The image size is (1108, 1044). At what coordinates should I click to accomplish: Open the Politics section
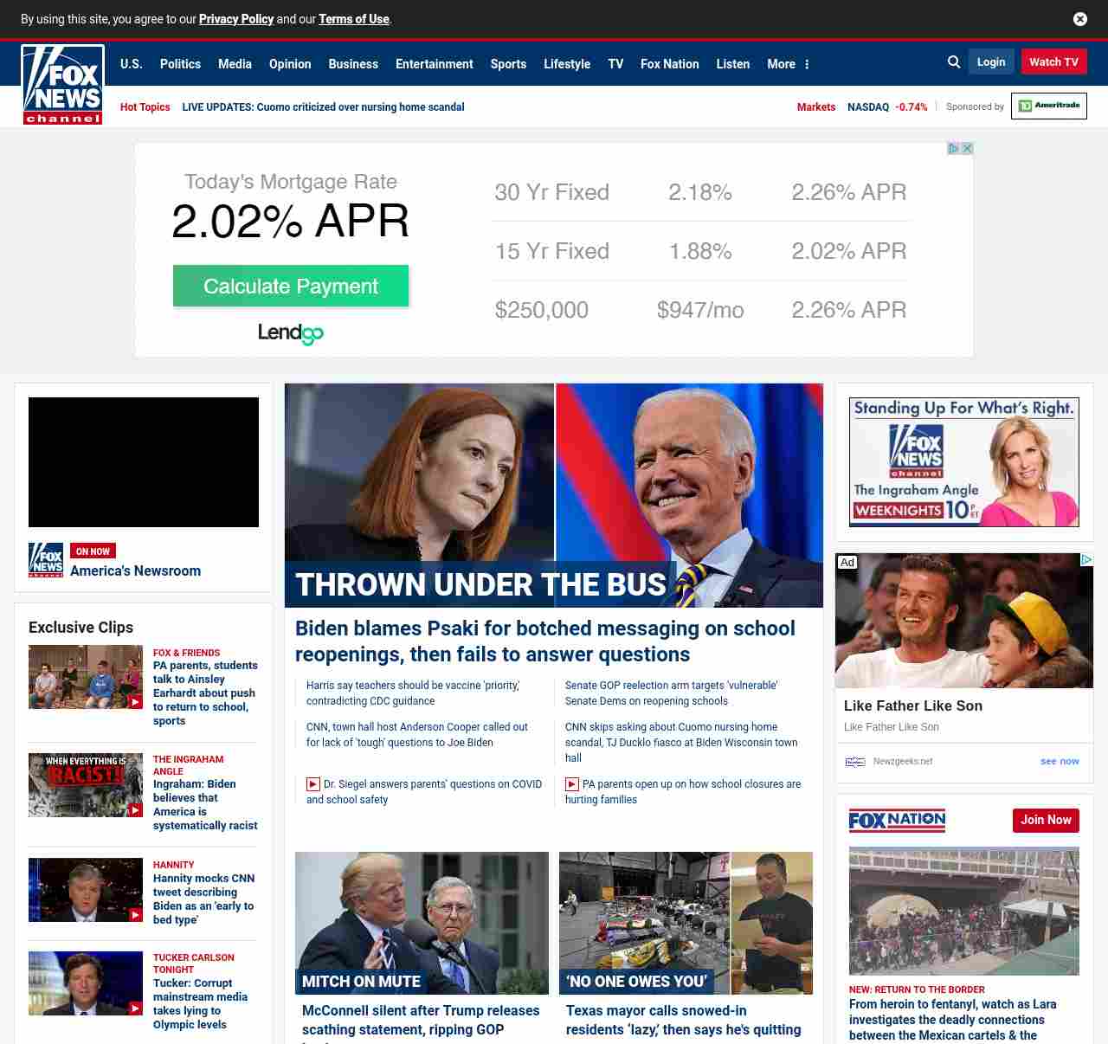pyautogui.click(x=180, y=64)
